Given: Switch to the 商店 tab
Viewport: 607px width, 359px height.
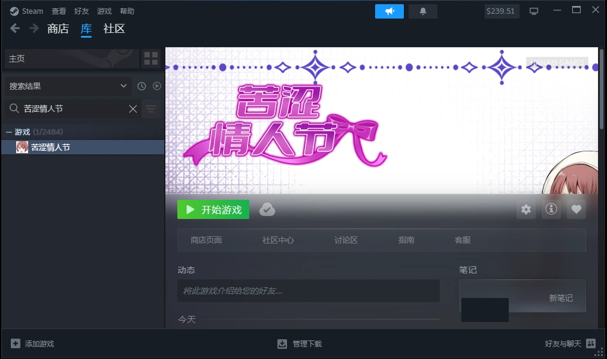Looking at the screenshot, I should tap(58, 29).
